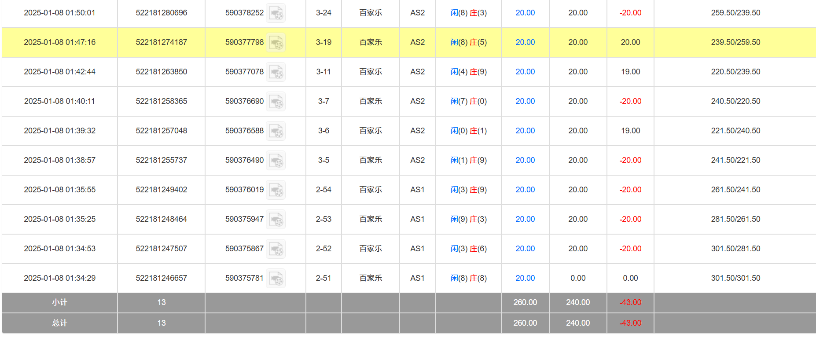Click the result 闲(0) 庄(1) in row 3-6
816x338 pixels.
pos(468,131)
